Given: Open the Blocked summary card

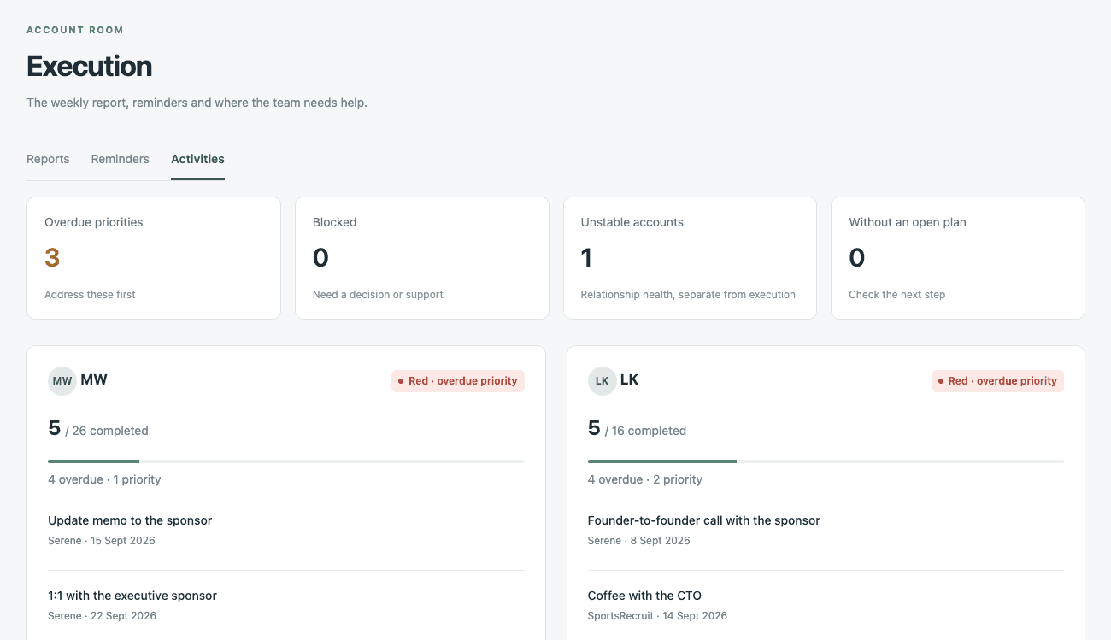Looking at the screenshot, I should [422, 258].
